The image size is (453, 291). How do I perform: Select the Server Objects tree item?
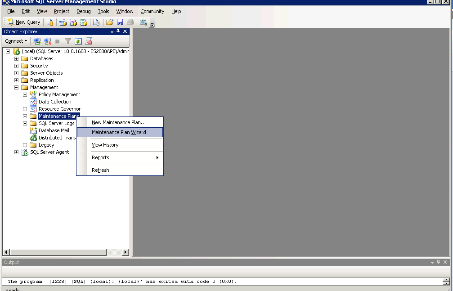tap(46, 73)
